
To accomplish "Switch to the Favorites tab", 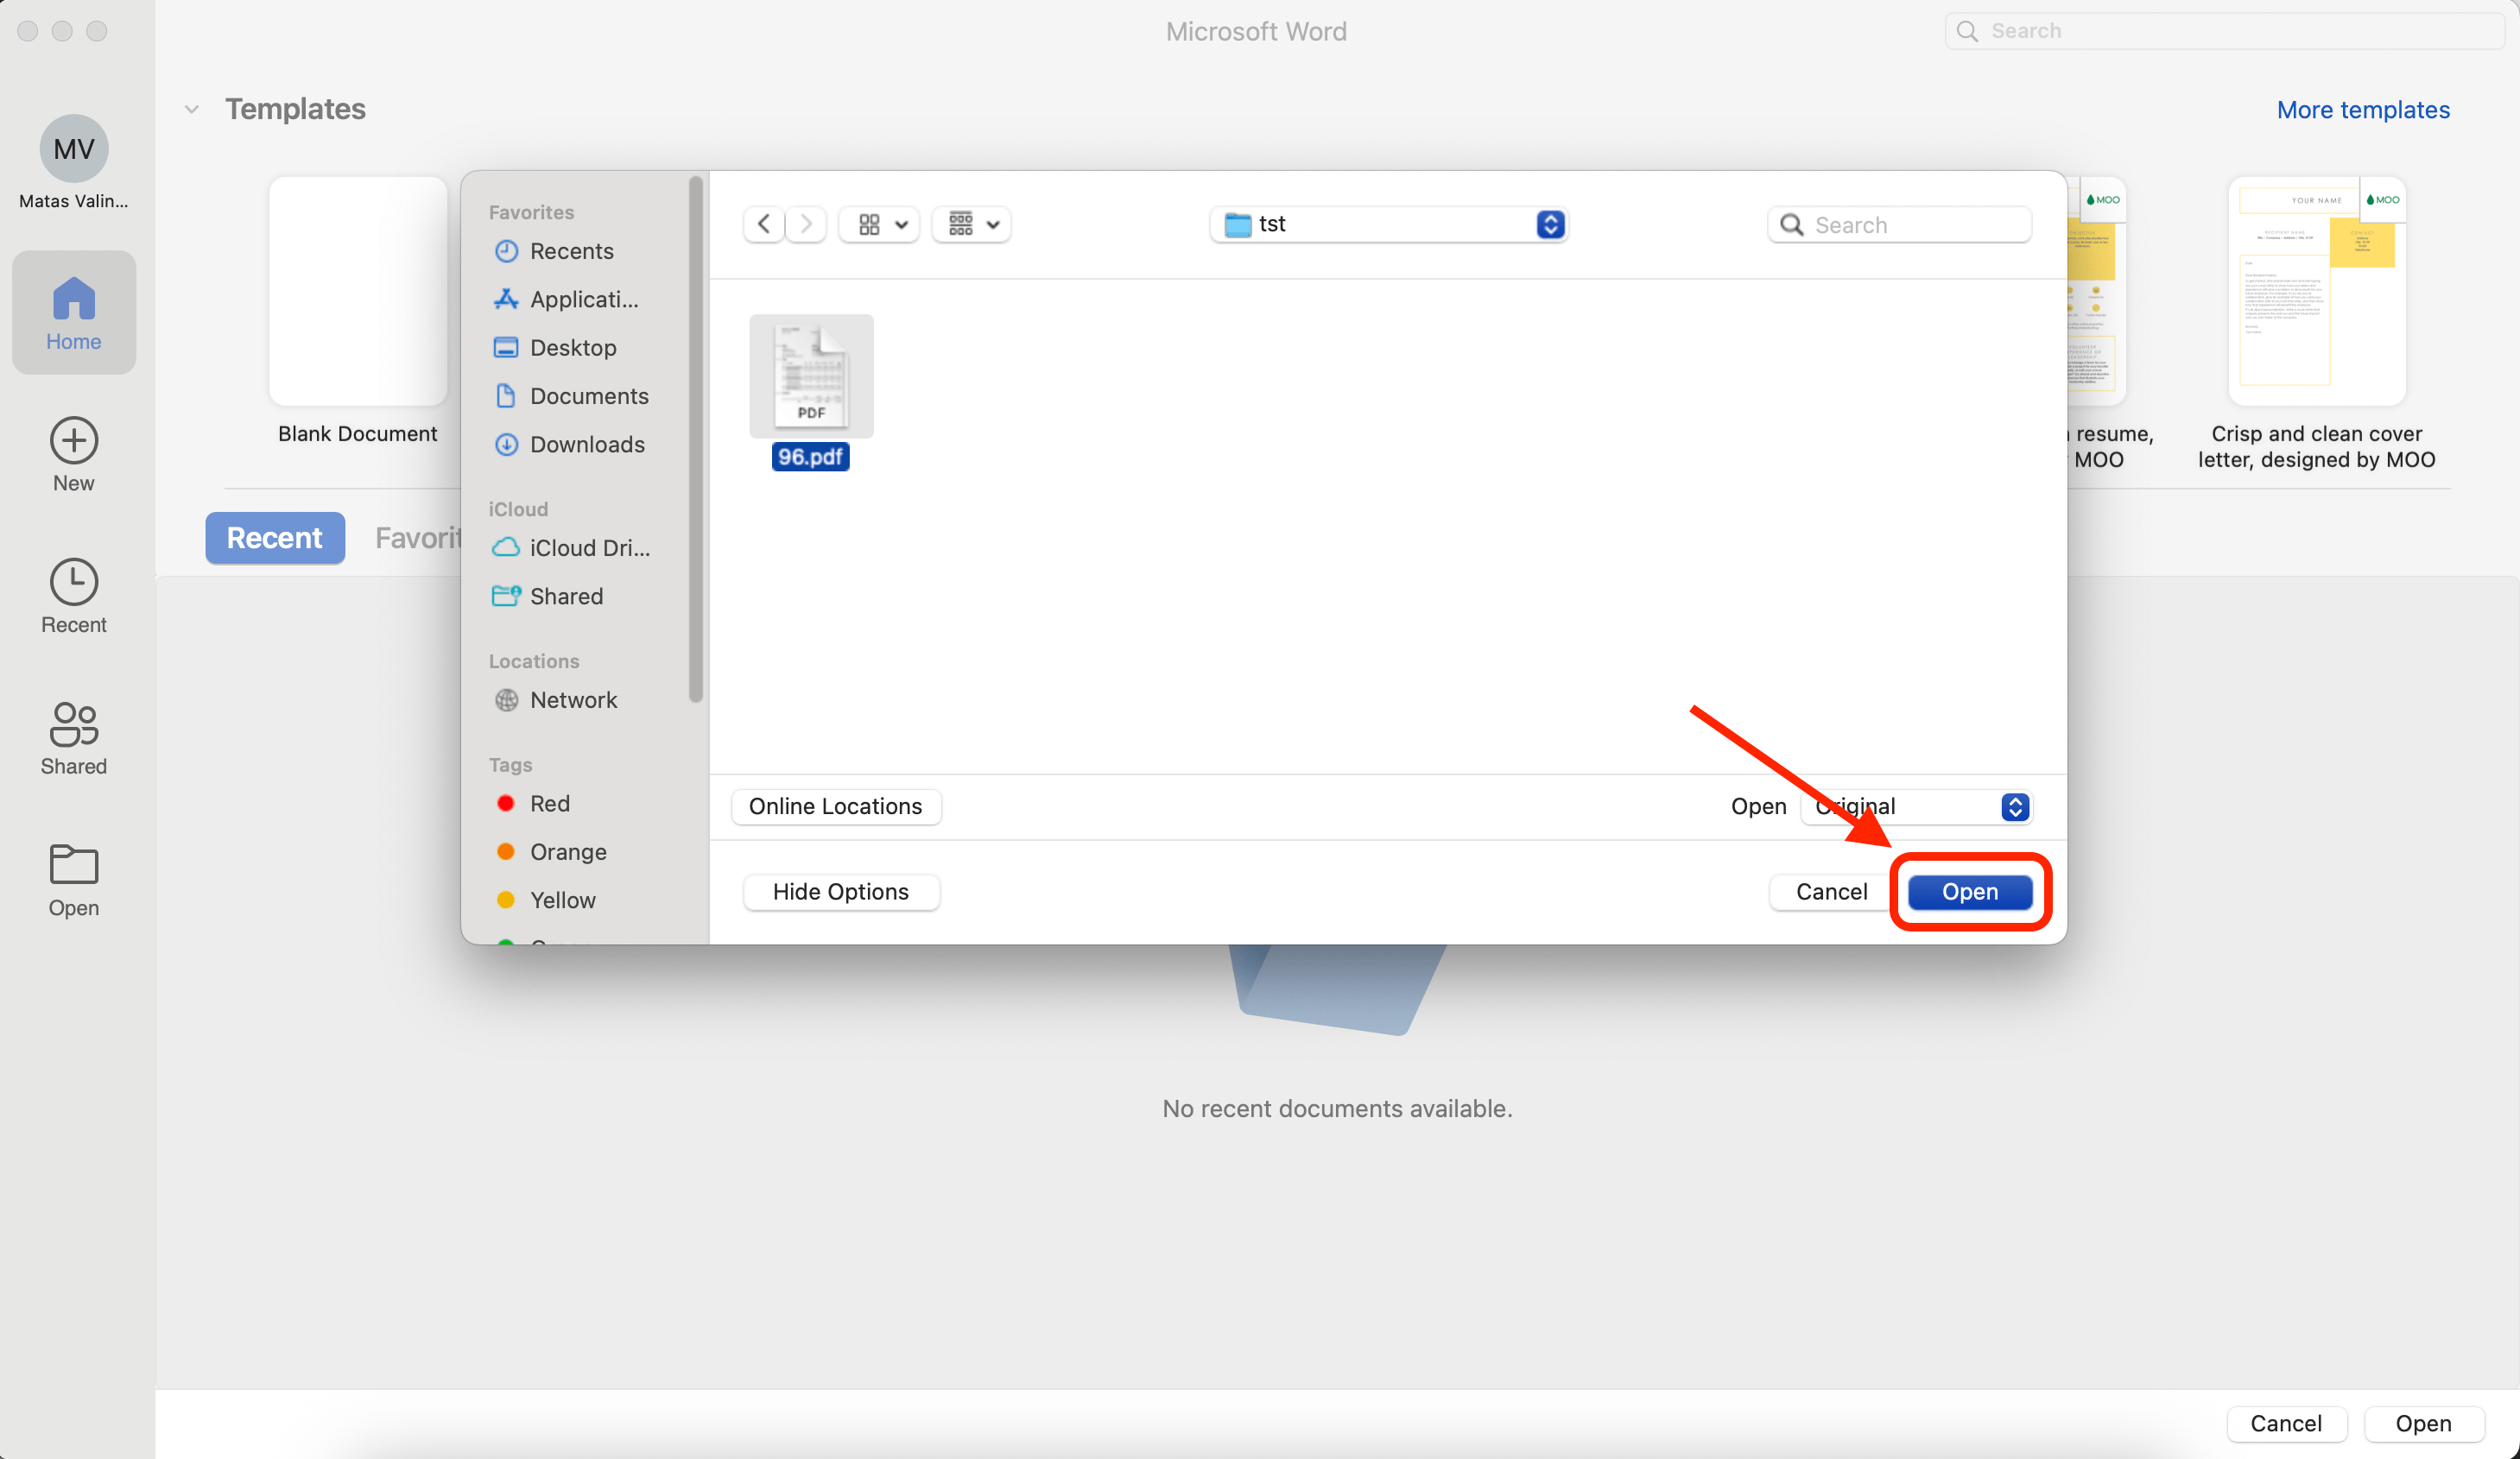I will pos(418,538).
